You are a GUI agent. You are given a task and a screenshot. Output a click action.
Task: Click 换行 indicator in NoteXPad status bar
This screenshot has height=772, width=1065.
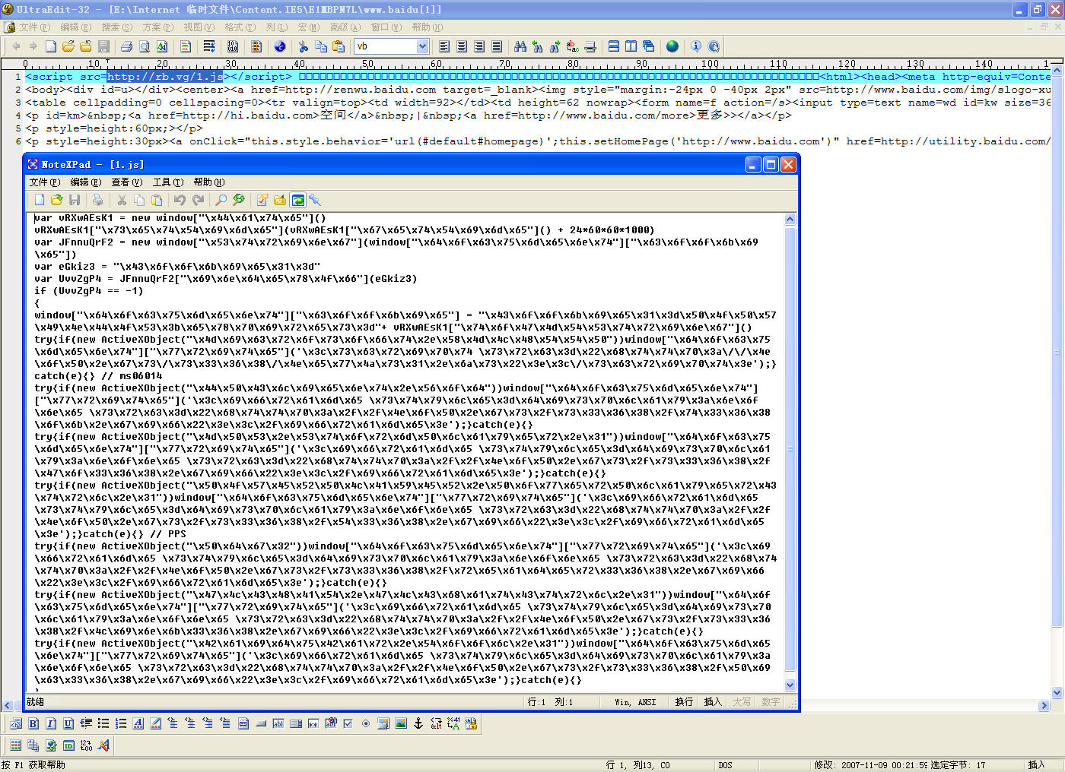click(684, 702)
